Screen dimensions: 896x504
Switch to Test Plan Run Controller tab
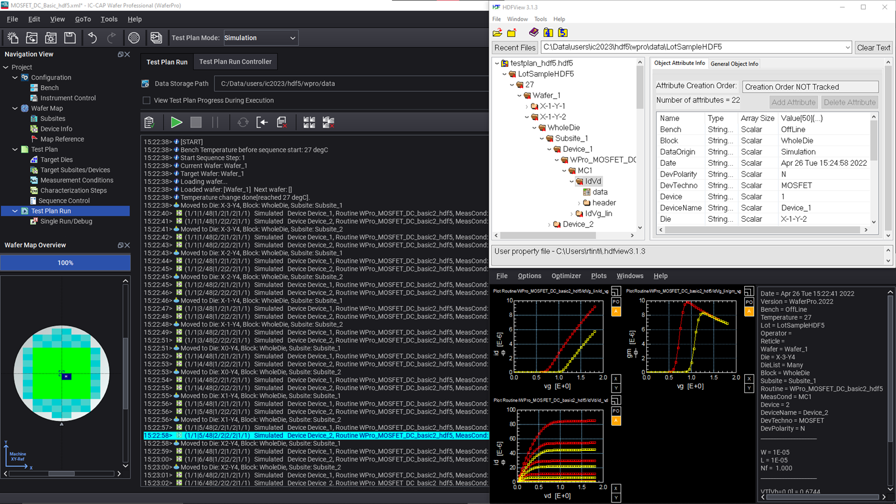pos(235,62)
